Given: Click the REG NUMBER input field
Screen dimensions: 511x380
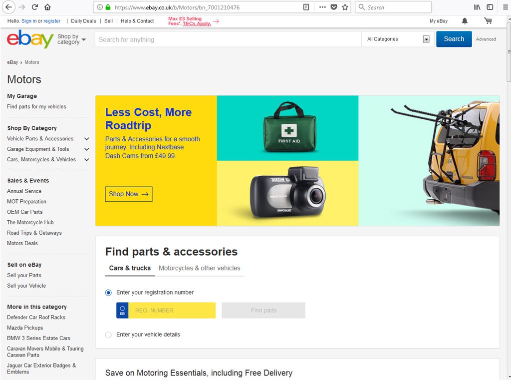Looking at the screenshot, I should point(172,310).
